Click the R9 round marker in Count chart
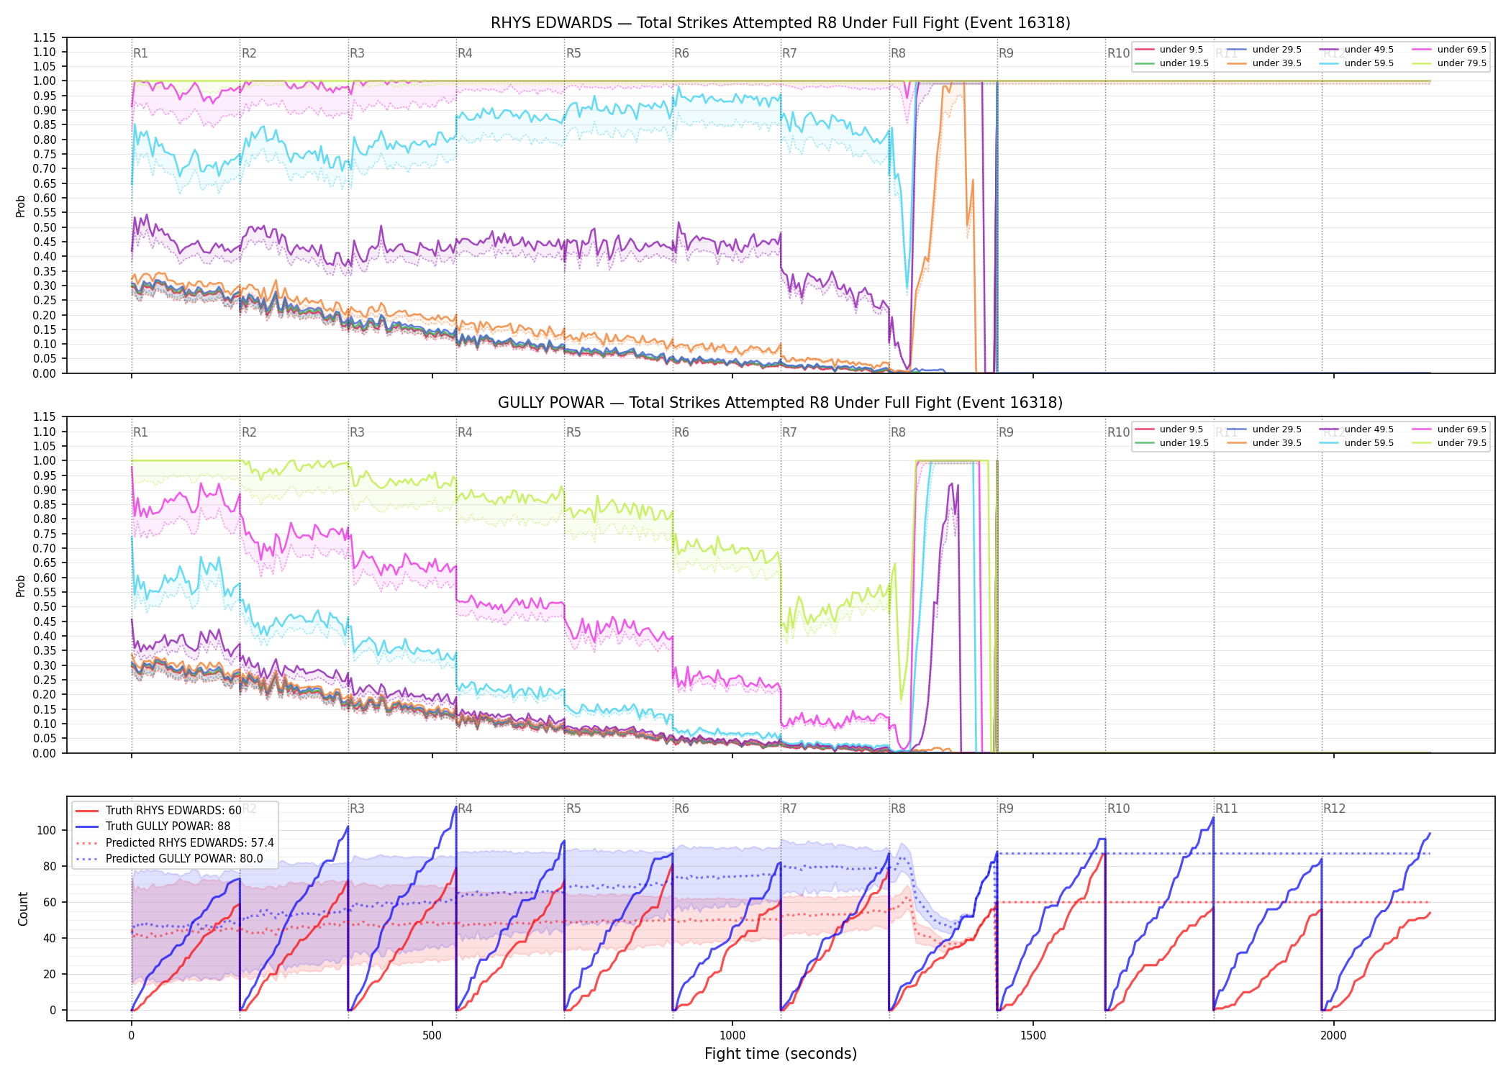1511x1079 pixels. click(x=1006, y=809)
